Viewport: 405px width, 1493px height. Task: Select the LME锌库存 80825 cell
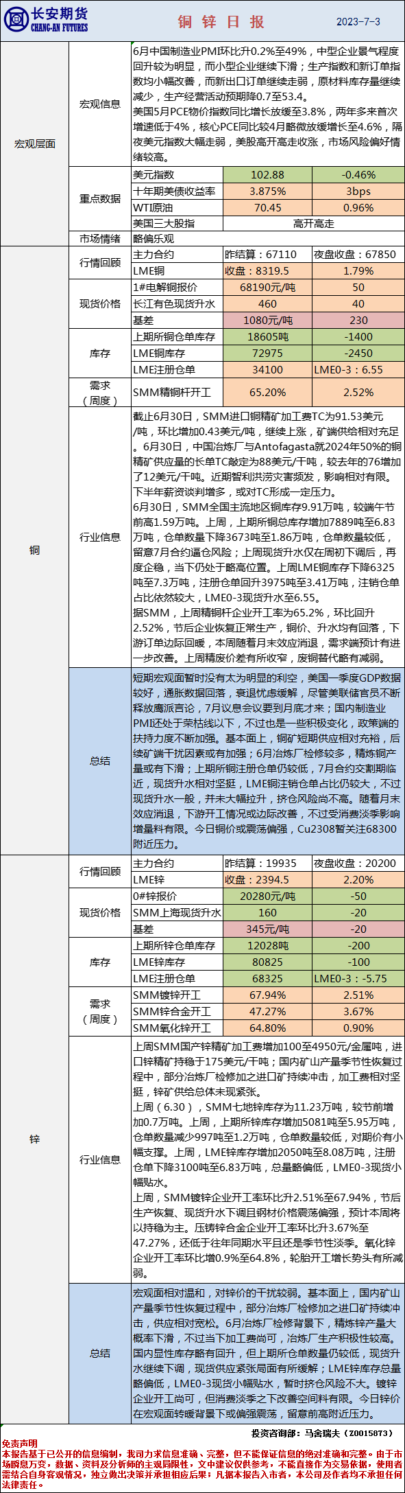coord(267,962)
